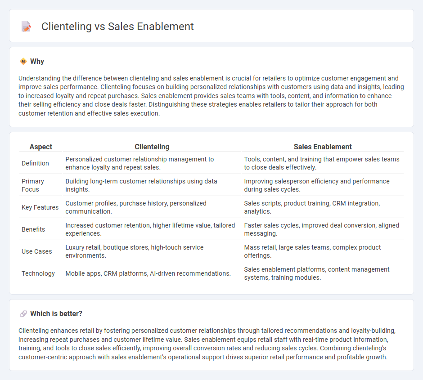The width and height of the screenshot is (423, 380).
Task: Click the document pencil icon beside the title
Action: coord(26,27)
